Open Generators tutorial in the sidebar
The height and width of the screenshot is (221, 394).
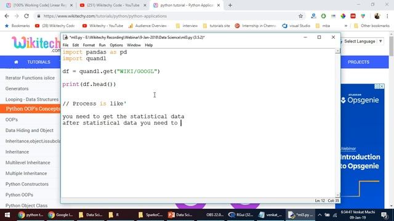click(x=17, y=88)
